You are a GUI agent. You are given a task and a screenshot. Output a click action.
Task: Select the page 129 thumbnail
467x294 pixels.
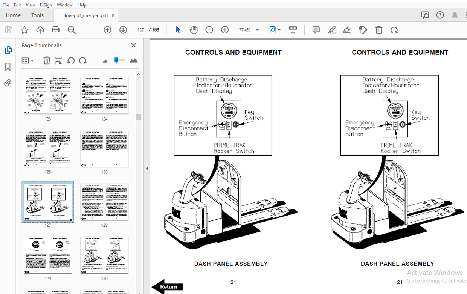47,255
